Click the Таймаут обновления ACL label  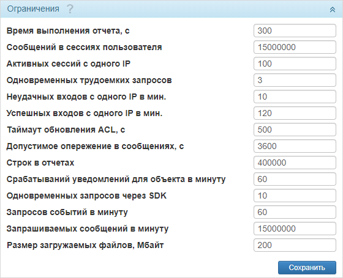66,130
